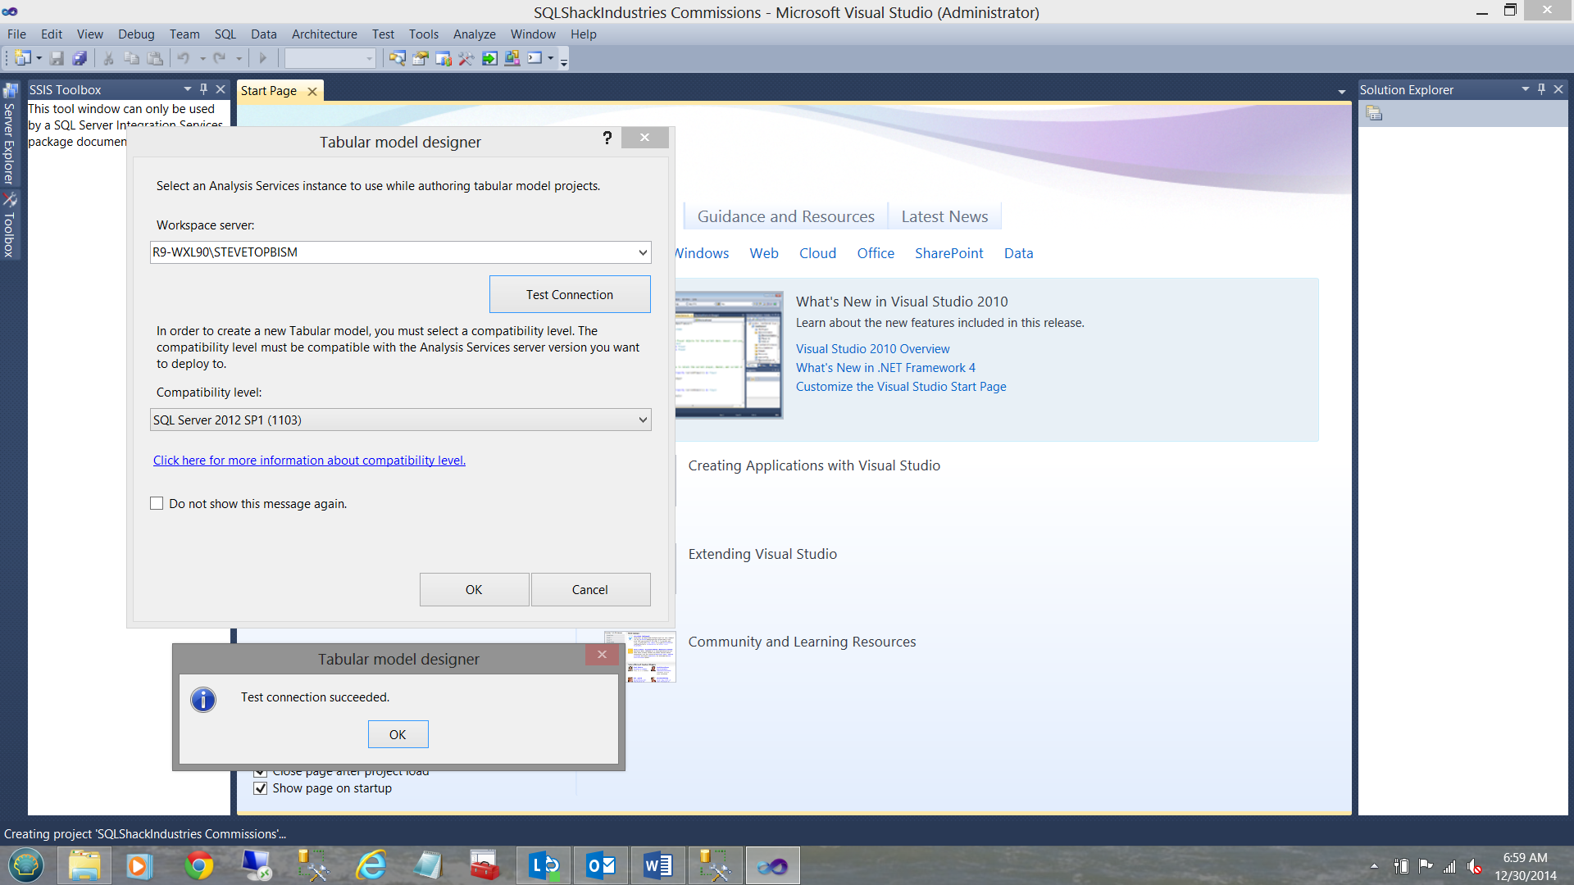Click OK on Test connection succeeded message
This screenshot has height=885, width=1574.
pos(398,735)
